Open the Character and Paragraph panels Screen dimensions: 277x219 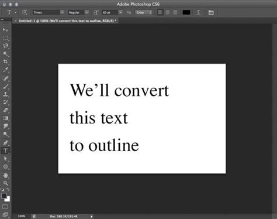(x=211, y=12)
